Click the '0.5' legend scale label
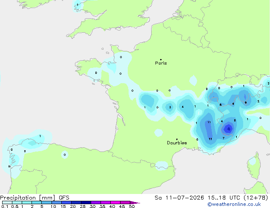270x208 pixels. tap(15, 206)
